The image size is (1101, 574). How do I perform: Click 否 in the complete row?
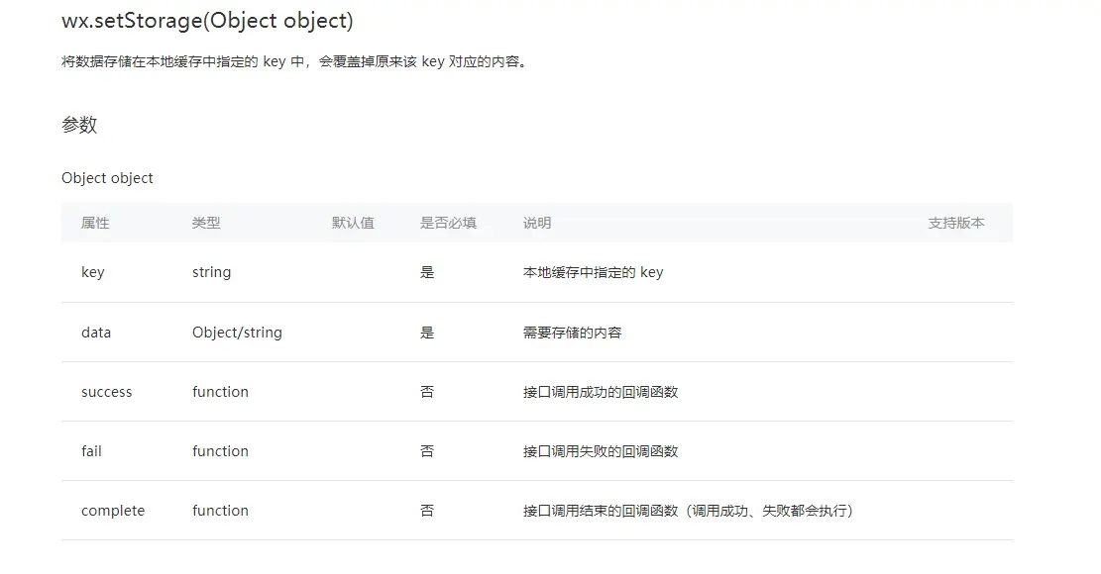tap(427, 511)
